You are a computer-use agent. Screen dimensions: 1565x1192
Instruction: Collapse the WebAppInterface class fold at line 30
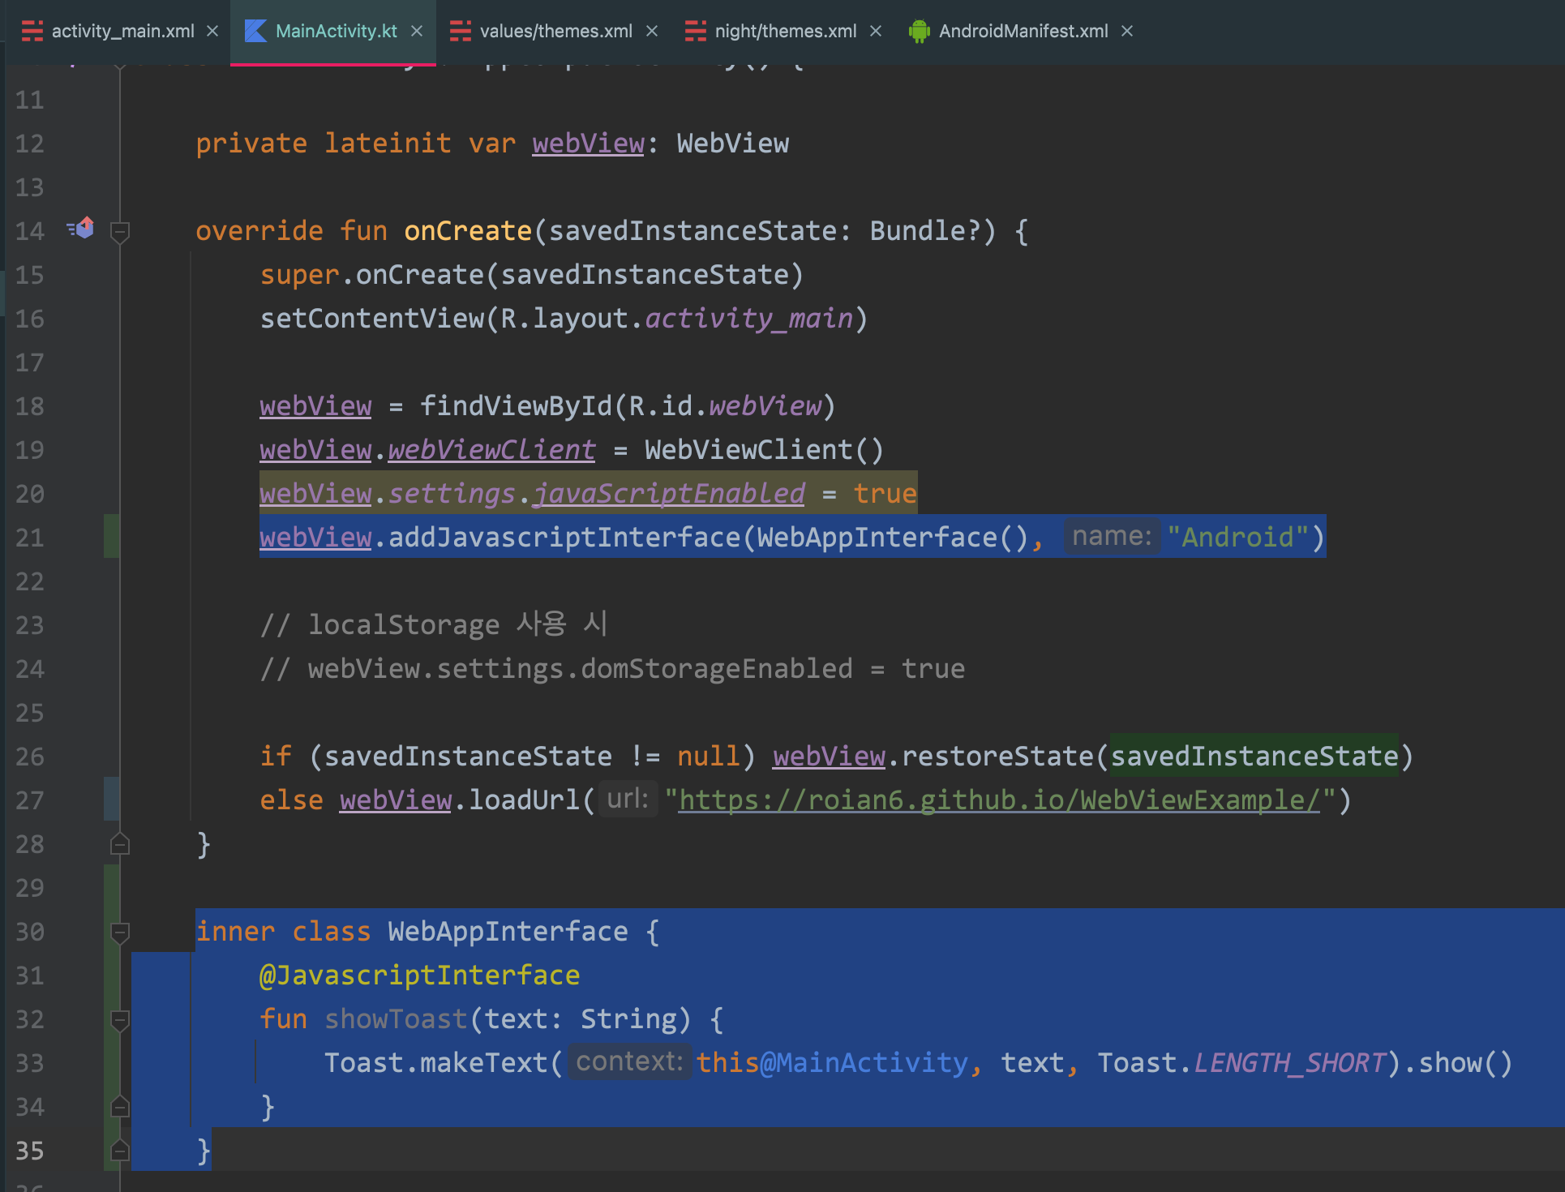(x=120, y=933)
